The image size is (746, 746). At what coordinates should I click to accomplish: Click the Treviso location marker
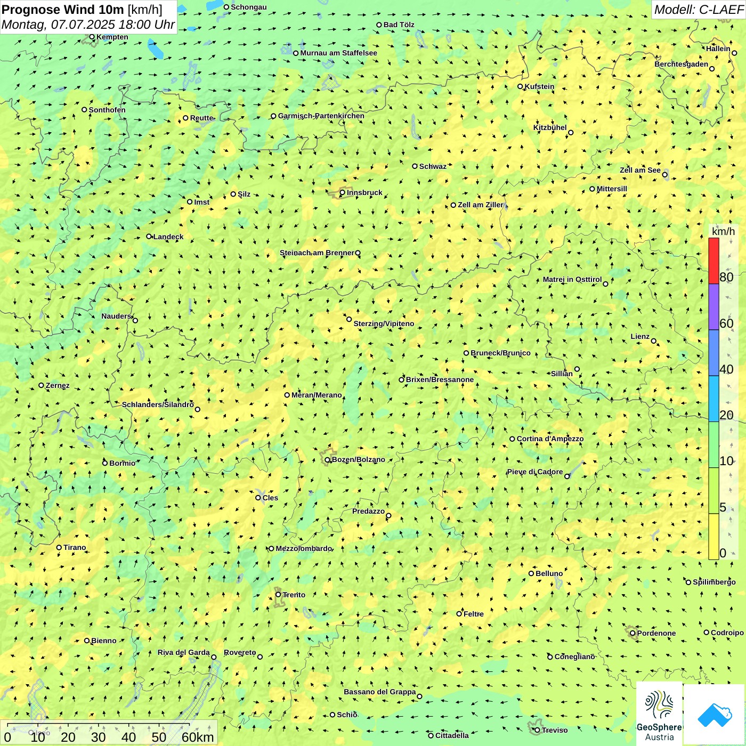click(x=537, y=730)
